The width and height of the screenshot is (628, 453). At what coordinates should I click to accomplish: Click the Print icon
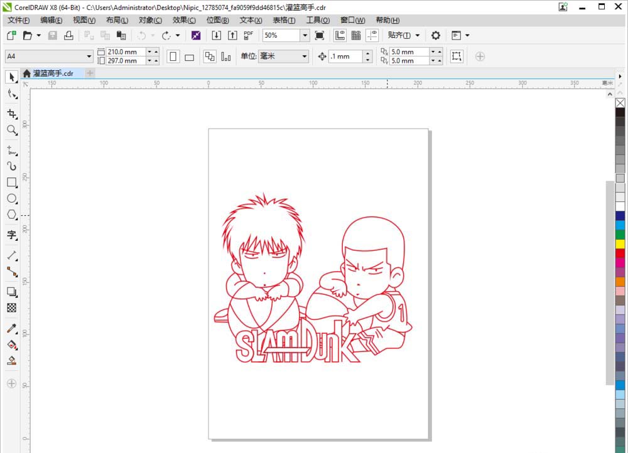click(68, 35)
